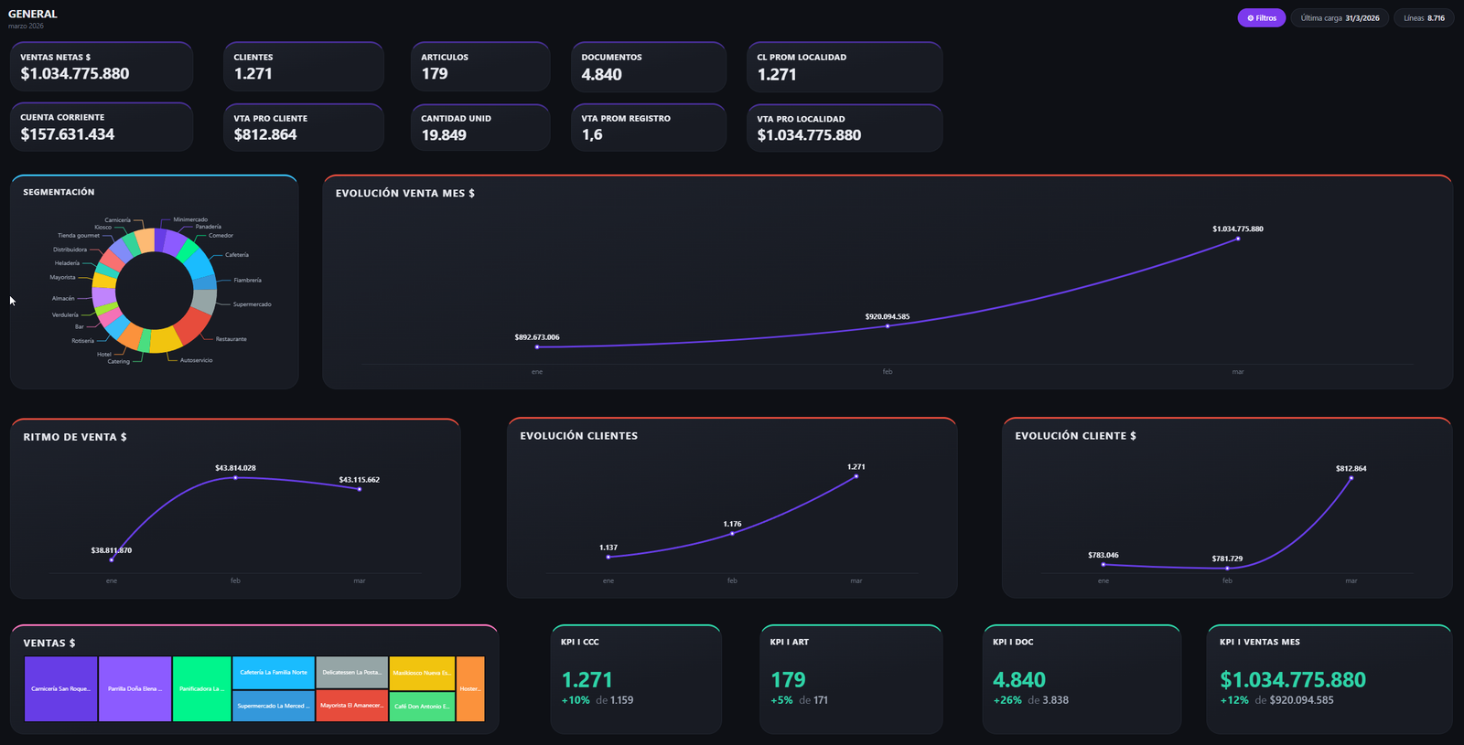Click the KPI I Ventas Mes card
Viewport: 1464px width, 745px height.
click(1329, 679)
